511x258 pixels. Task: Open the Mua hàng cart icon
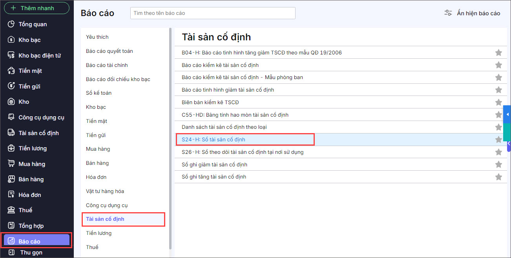point(12,164)
